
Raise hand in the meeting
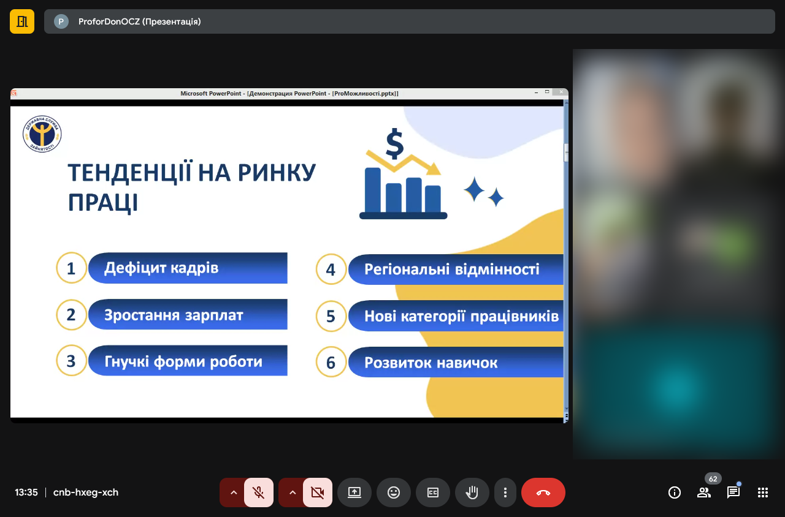tap(472, 492)
